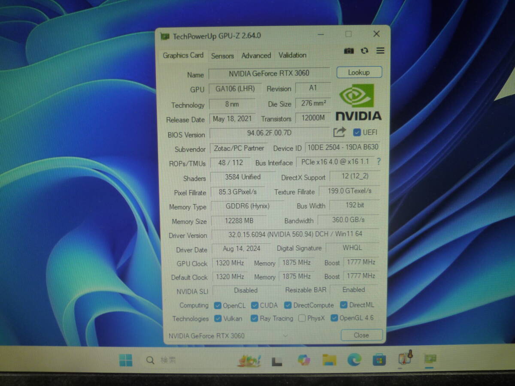Viewport: 515px width, 386px height.
Task: Open File Explorer from the taskbar
Action: tap(329, 360)
